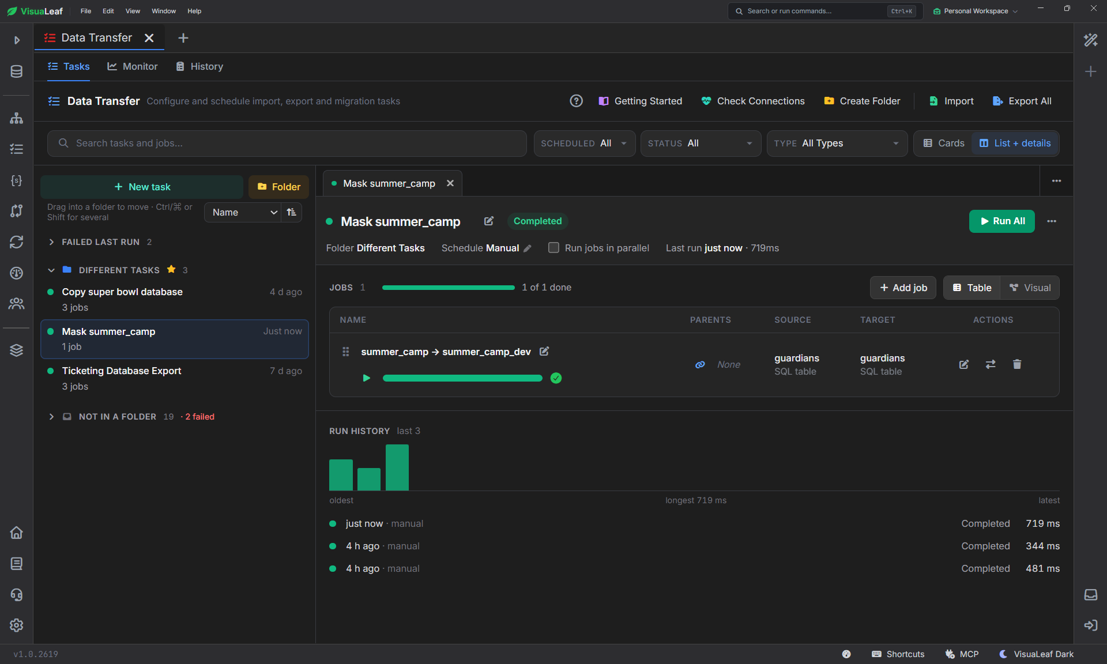1107x664 pixels.
Task: Open the users group sidebar icon
Action: (x=16, y=304)
